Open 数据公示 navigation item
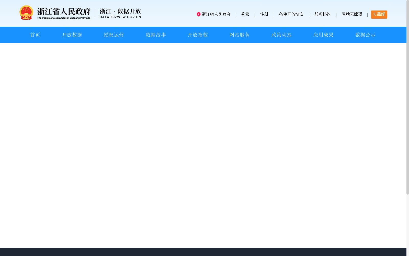Viewport: 409px width, 256px height. coord(365,35)
